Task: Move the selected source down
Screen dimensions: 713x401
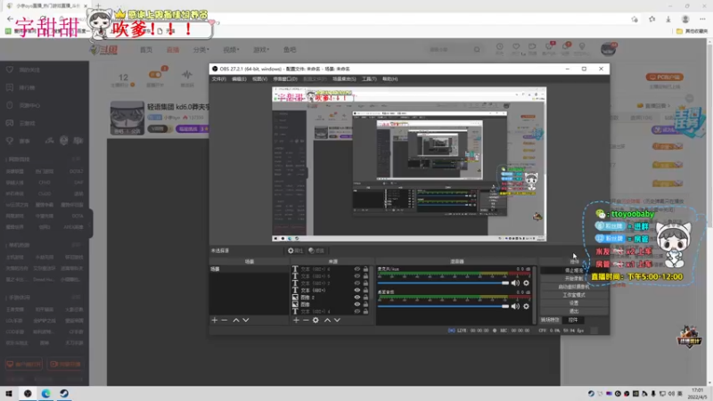Action: coord(337,320)
